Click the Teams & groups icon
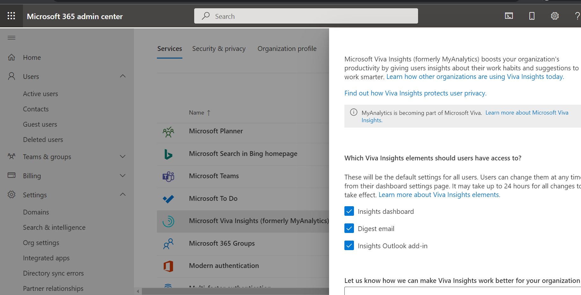Viewport: 581px width, 295px height. pos(11,156)
